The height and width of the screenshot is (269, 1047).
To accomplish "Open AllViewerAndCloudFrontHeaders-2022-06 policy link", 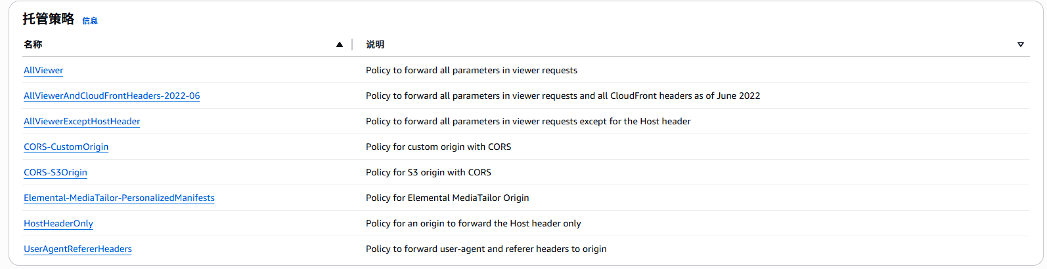I will pos(112,96).
